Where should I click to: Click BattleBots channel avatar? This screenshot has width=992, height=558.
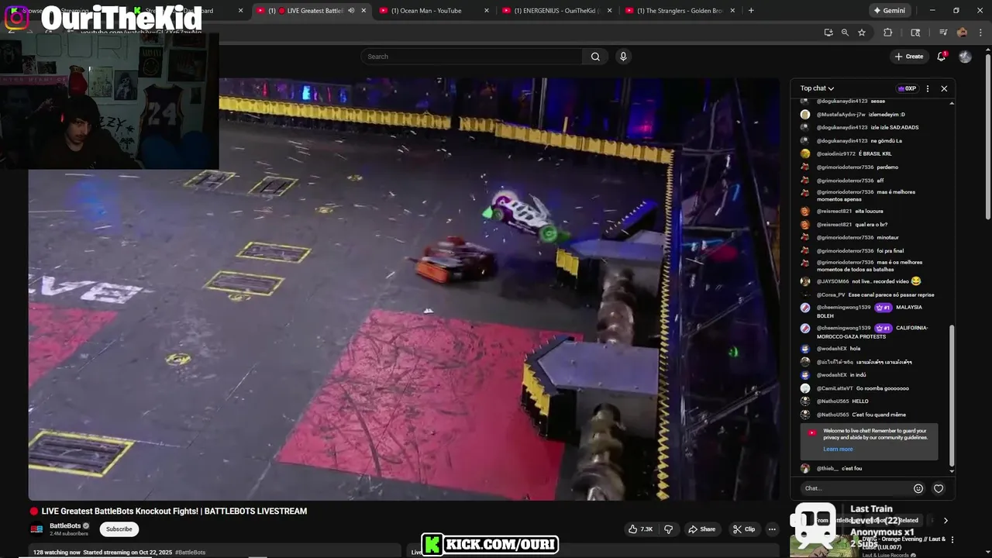coord(36,529)
